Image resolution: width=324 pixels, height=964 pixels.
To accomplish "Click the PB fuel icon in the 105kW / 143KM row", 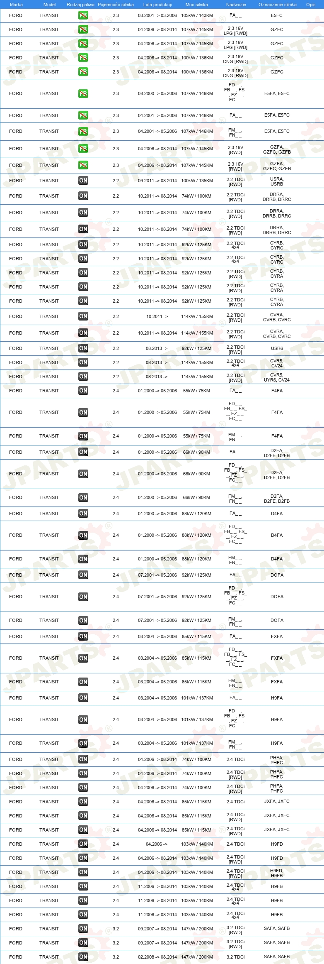I will [83, 15].
